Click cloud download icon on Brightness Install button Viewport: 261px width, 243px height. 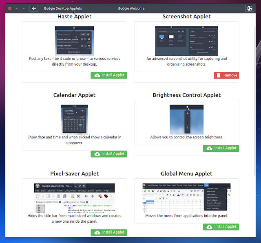pyautogui.click(x=209, y=148)
